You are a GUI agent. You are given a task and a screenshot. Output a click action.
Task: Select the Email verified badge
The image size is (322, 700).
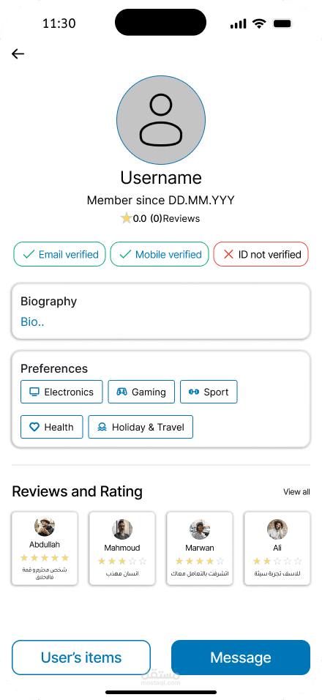[x=60, y=255]
